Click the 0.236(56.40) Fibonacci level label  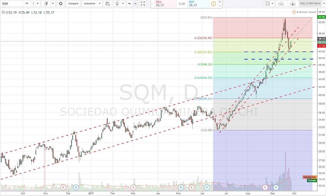coord(203,38)
